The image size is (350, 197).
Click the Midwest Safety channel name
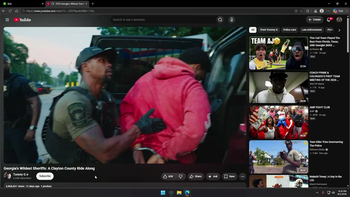(317, 150)
